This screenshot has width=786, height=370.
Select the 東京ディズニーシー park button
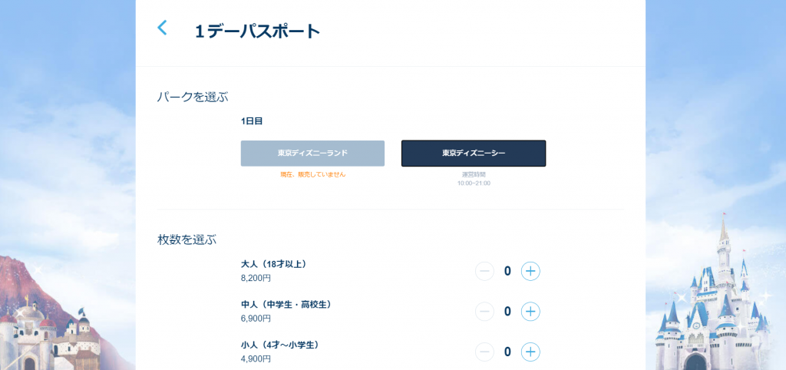[474, 154]
